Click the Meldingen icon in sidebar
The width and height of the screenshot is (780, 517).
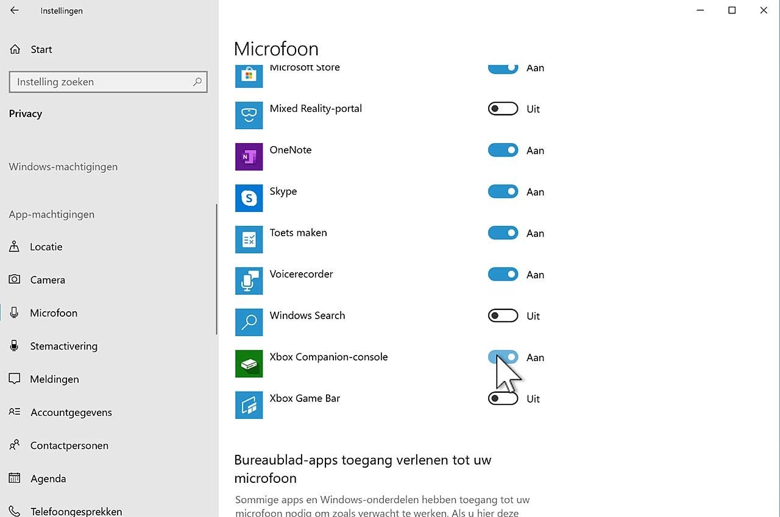[15, 379]
